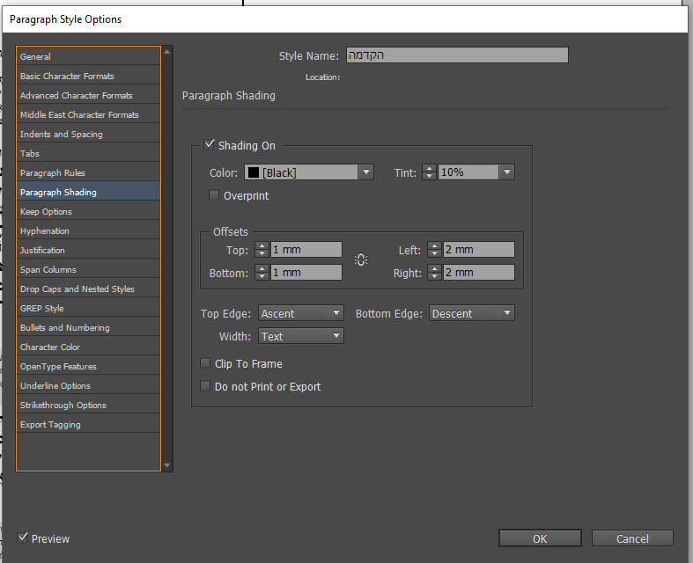Viewport: 693px width, 563px height.
Task: Uncheck the Preview checkbox
Action: point(22,537)
